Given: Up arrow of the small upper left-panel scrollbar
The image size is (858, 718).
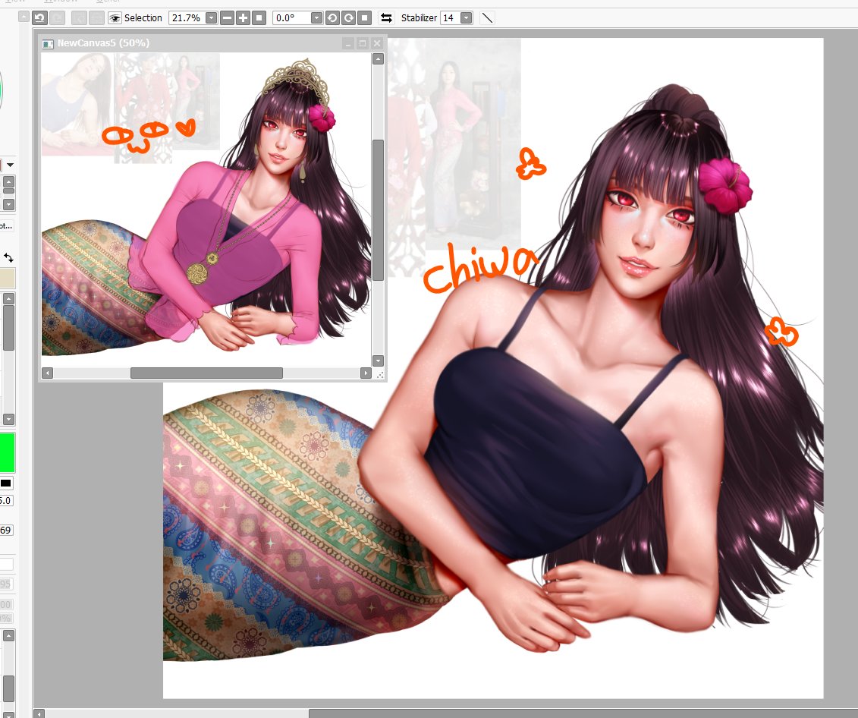Looking at the screenshot, I should (9, 181).
